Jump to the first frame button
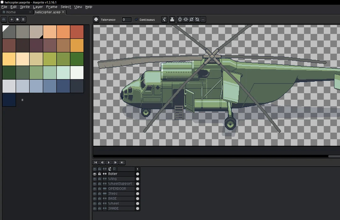The image size is (340, 220). click(96, 162)
